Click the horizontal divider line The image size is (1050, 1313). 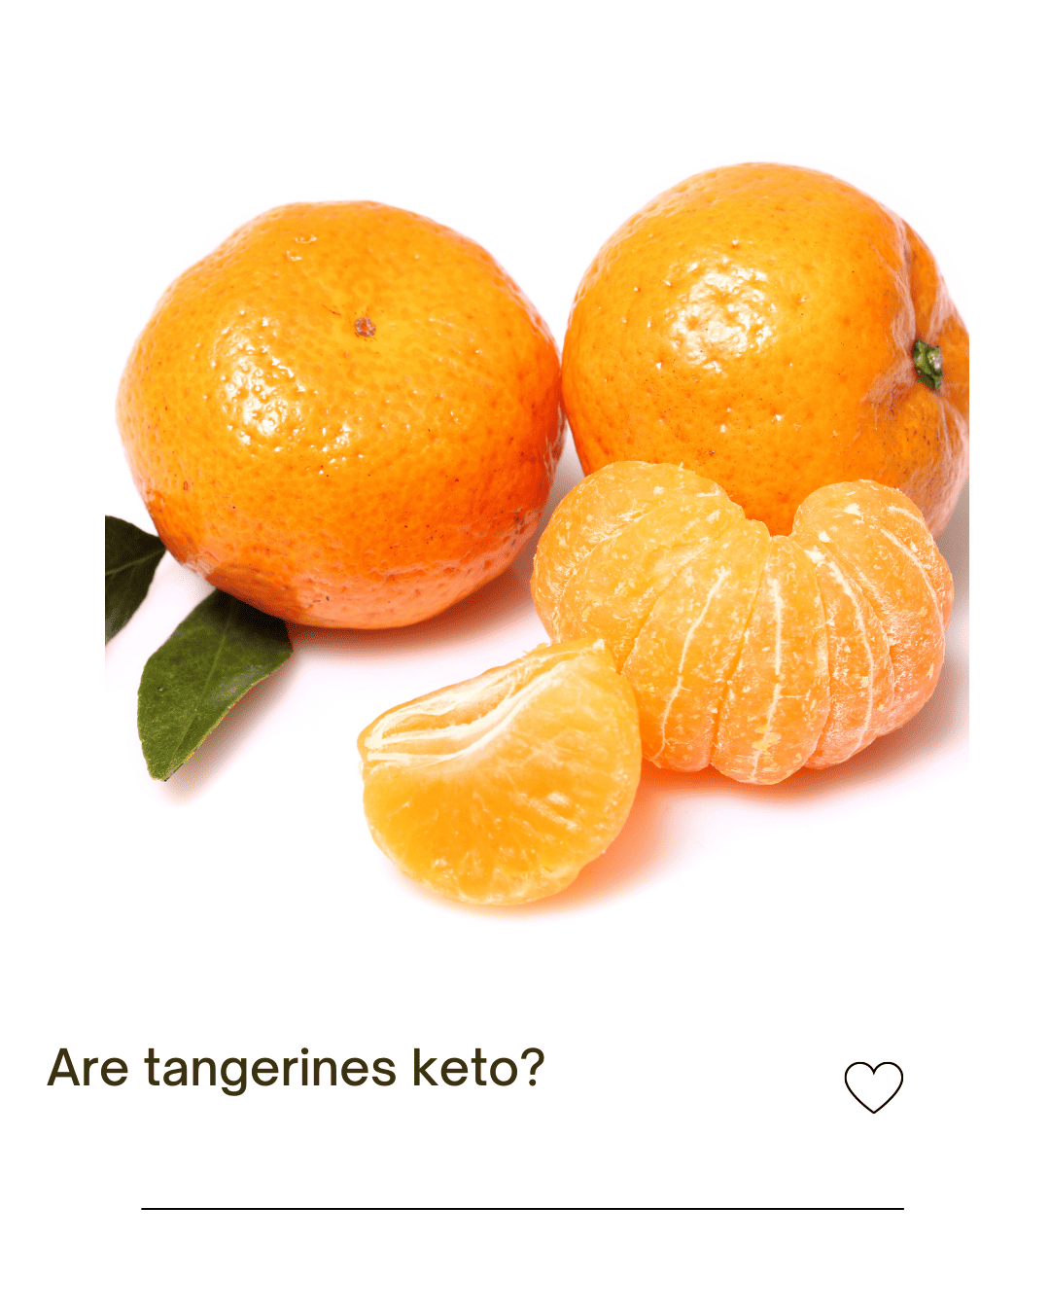pyautogui.click(x=522, y=1209)
